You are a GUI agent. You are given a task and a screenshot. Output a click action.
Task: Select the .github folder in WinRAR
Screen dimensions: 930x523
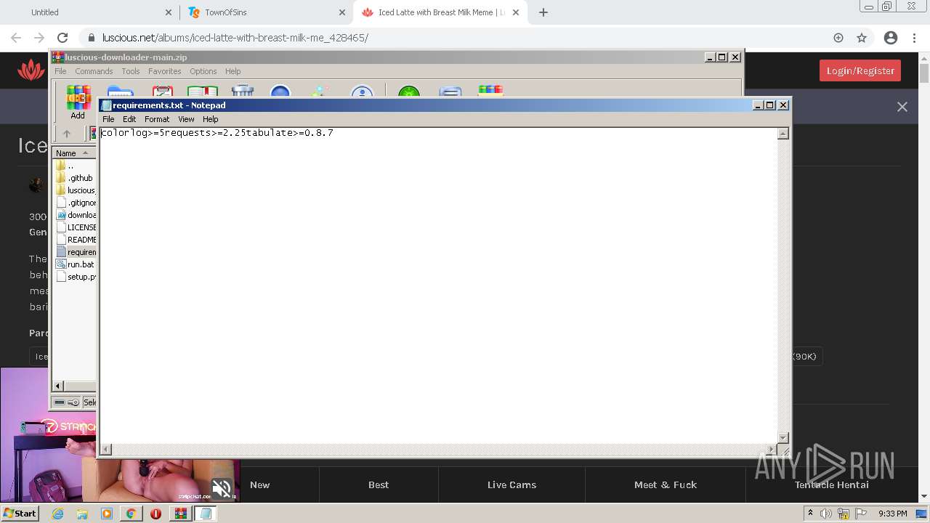[74, 178]
